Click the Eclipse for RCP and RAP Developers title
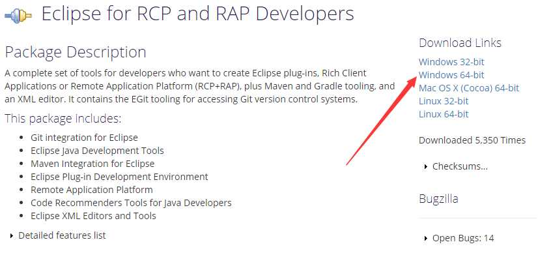Image resolution: width=538 pixels, height=255 pixels. pos(197,14)
